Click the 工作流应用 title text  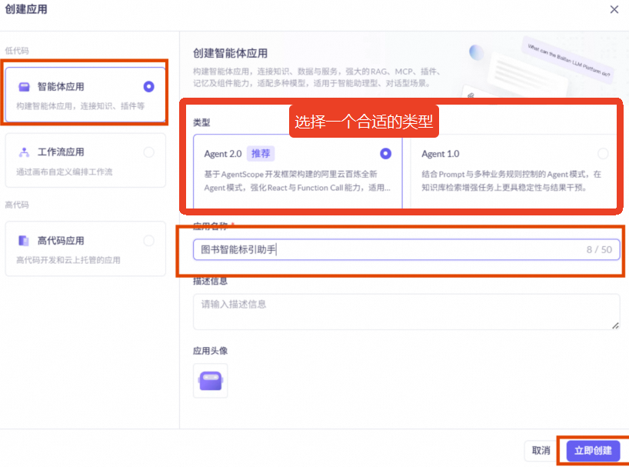click(x=61, y=152)
